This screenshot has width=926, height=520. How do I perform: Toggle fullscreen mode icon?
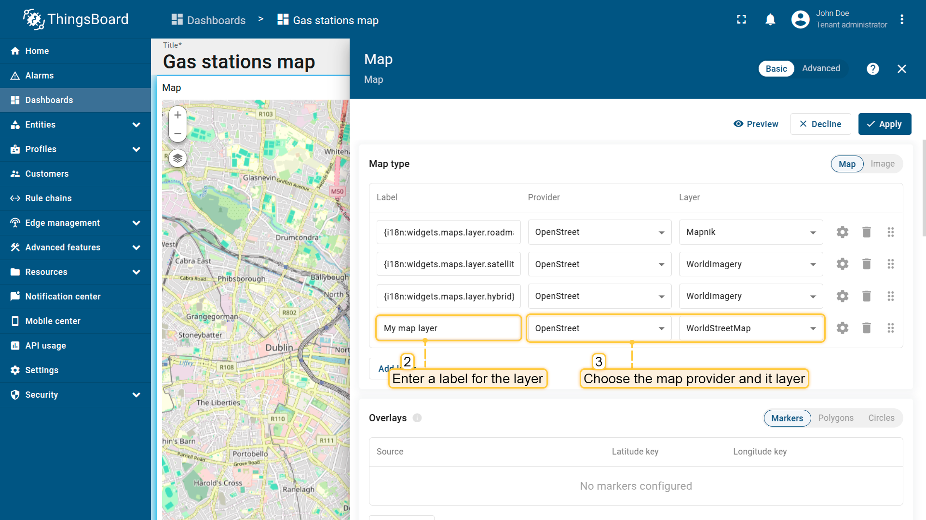(x=741, y=20)
